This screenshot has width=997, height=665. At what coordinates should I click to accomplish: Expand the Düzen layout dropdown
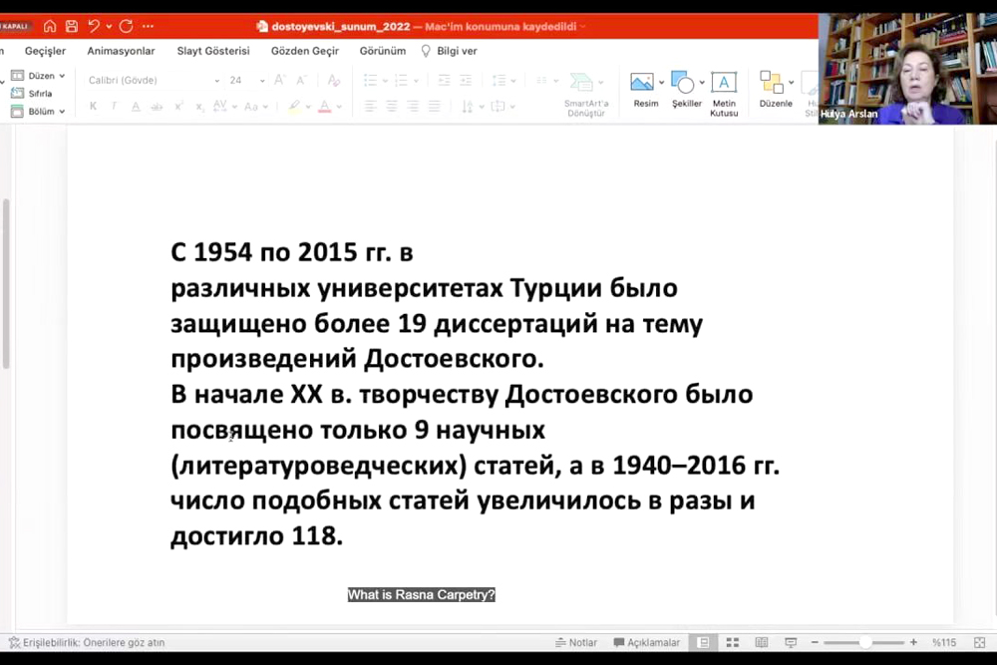click(40, 76)
